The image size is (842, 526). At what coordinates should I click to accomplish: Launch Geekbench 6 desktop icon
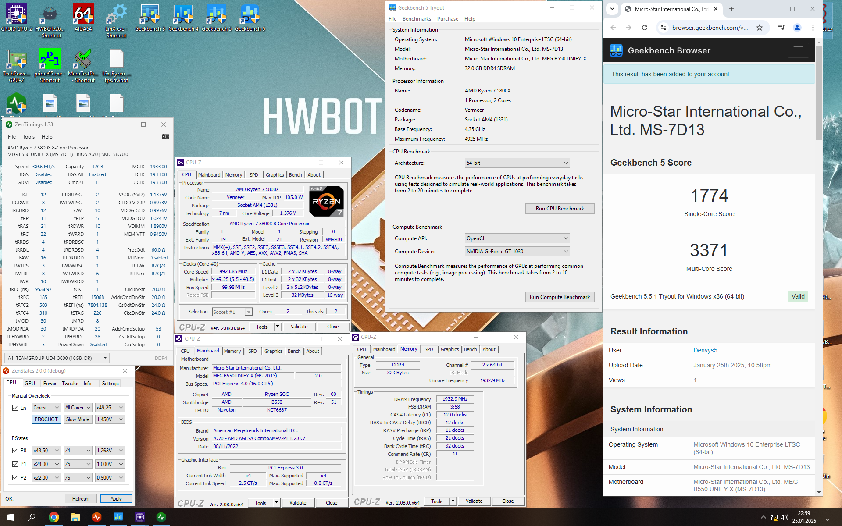[250, 18]
